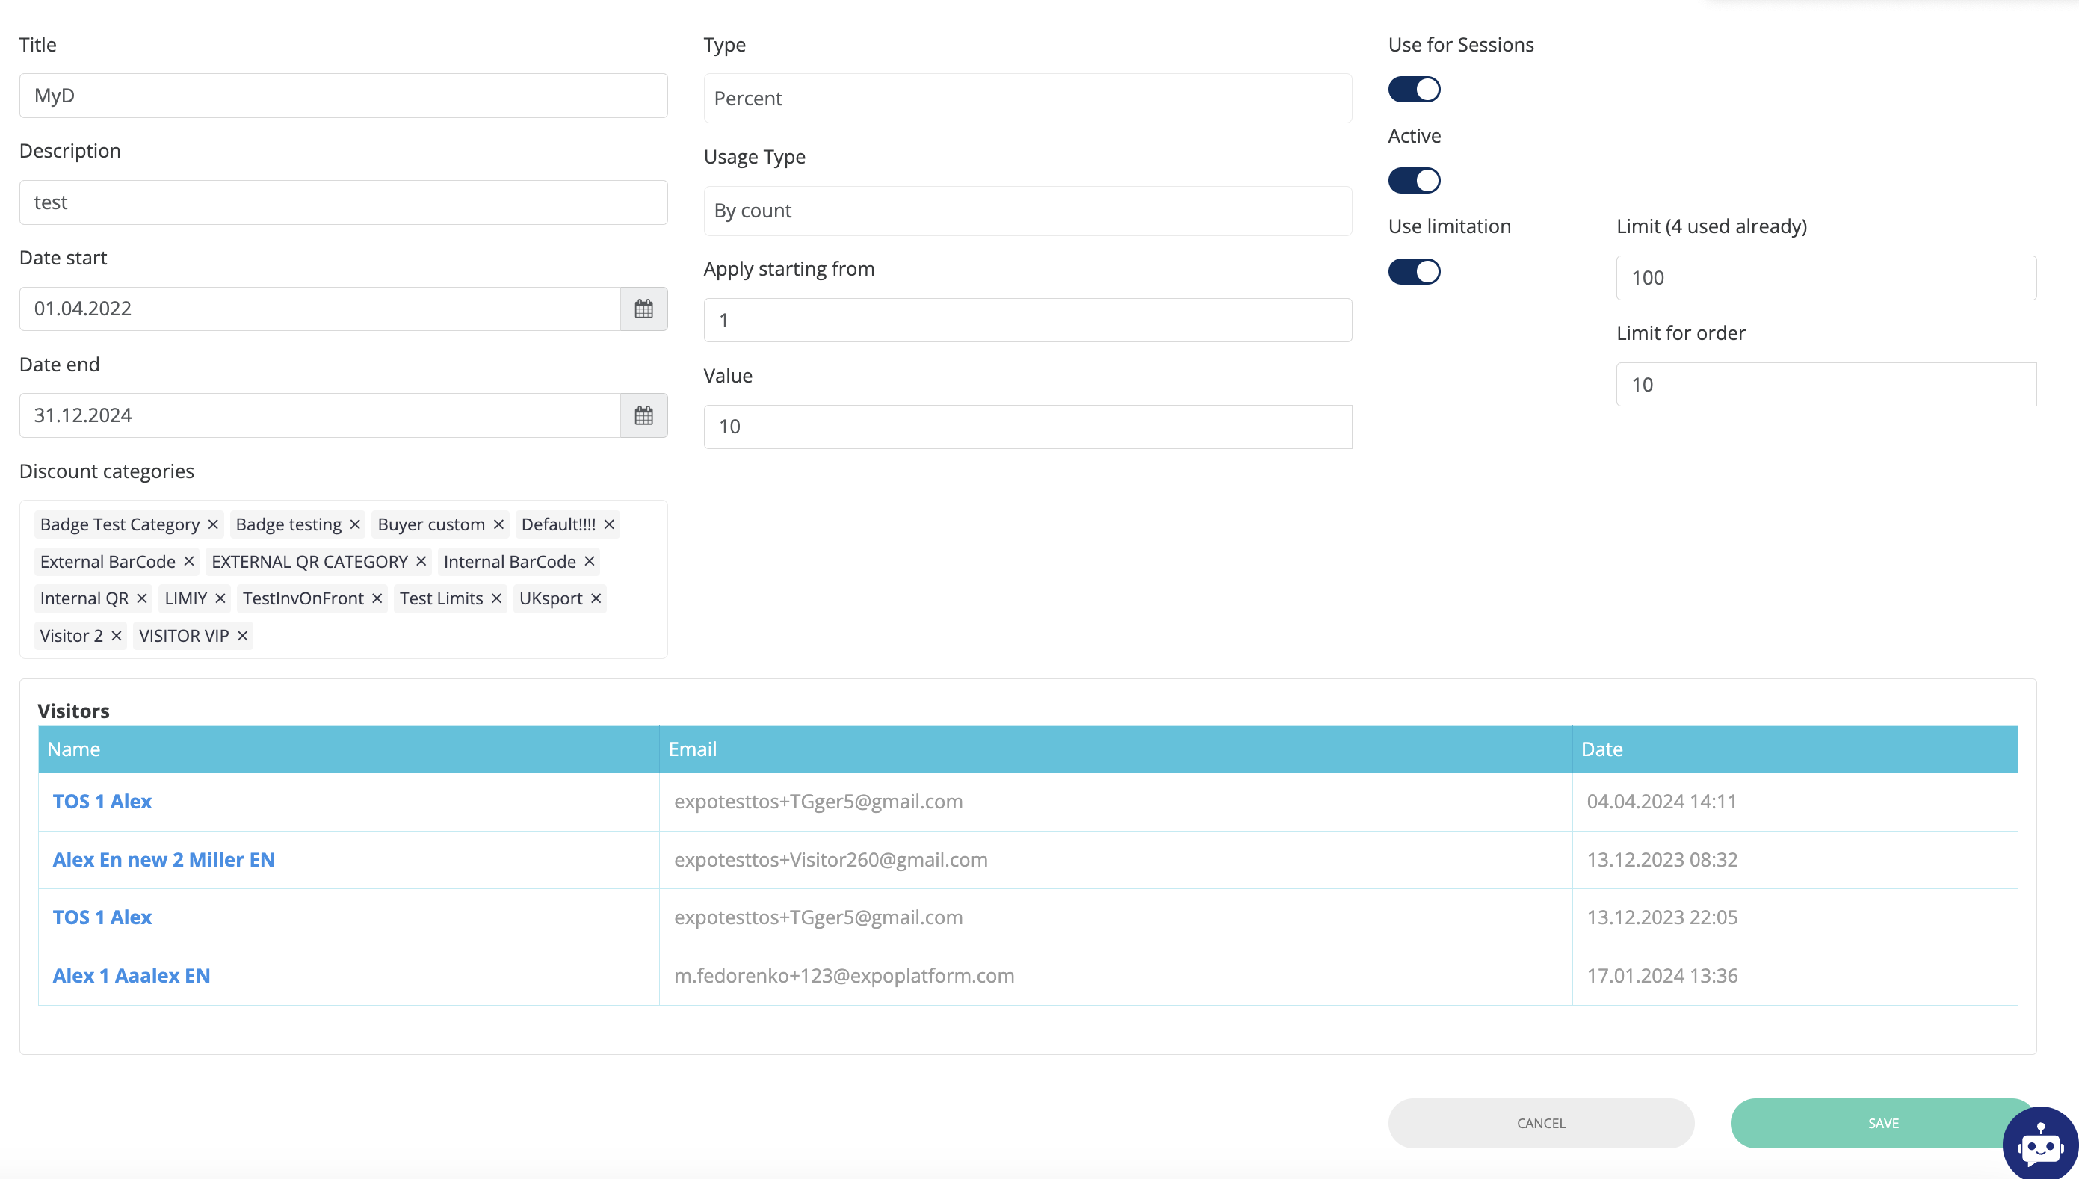This screenshot has height=1179, width=2079.
Task: Click the Limit for order field
Action: click(x=1826, y=385)
